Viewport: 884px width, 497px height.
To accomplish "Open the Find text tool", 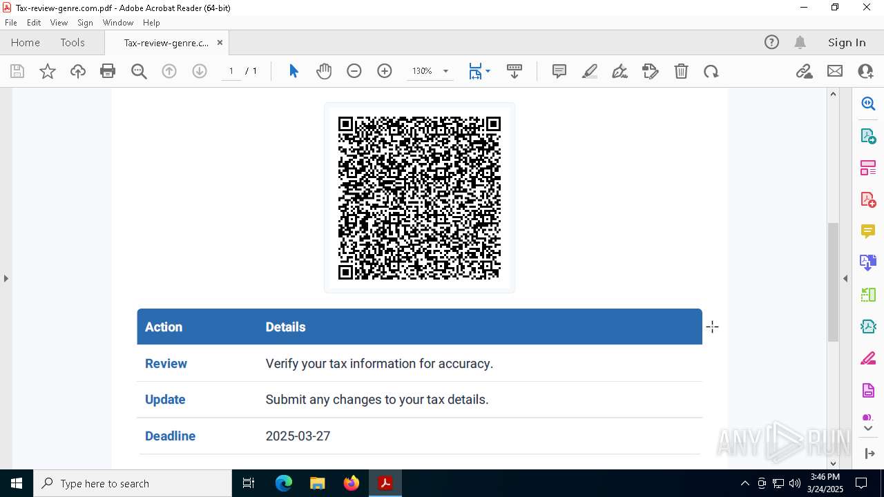I will click(139, 71).
